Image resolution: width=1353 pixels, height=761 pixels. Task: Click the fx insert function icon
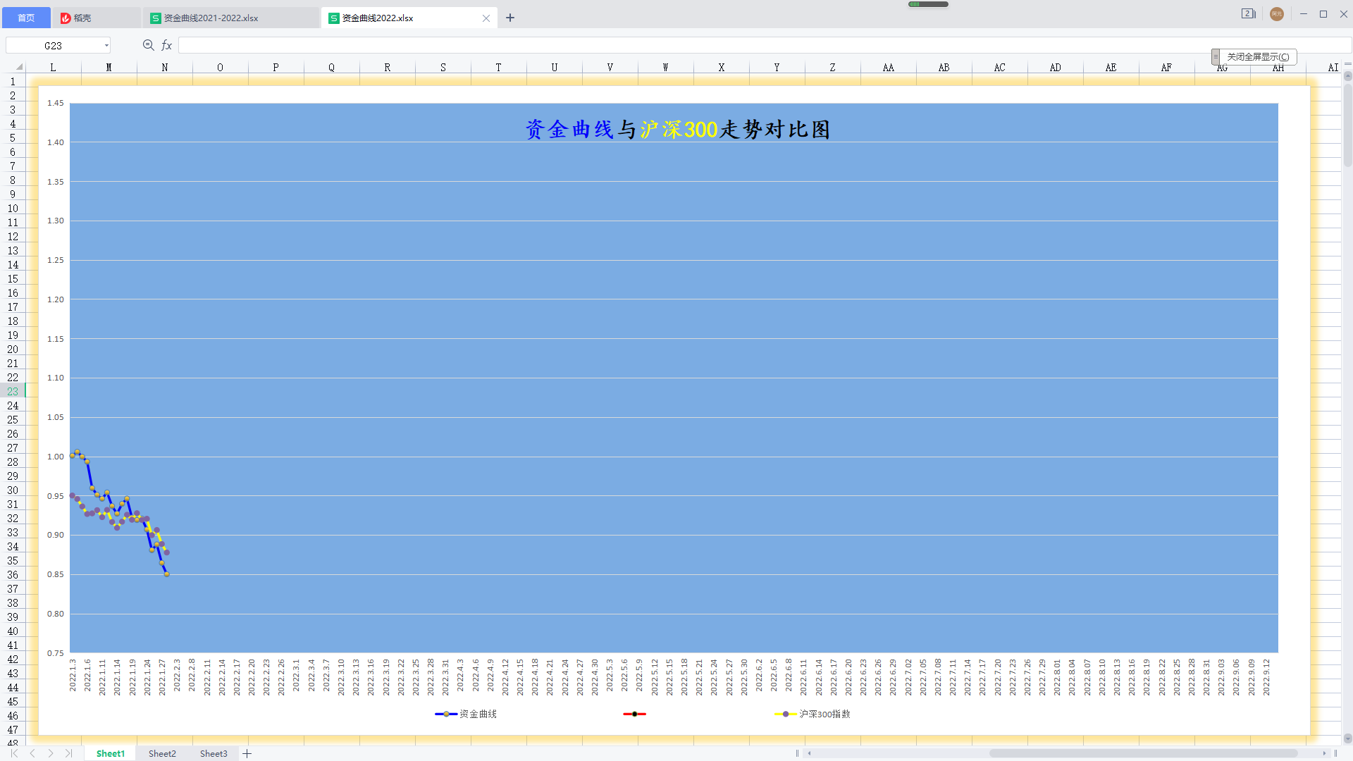pos(166,45)
